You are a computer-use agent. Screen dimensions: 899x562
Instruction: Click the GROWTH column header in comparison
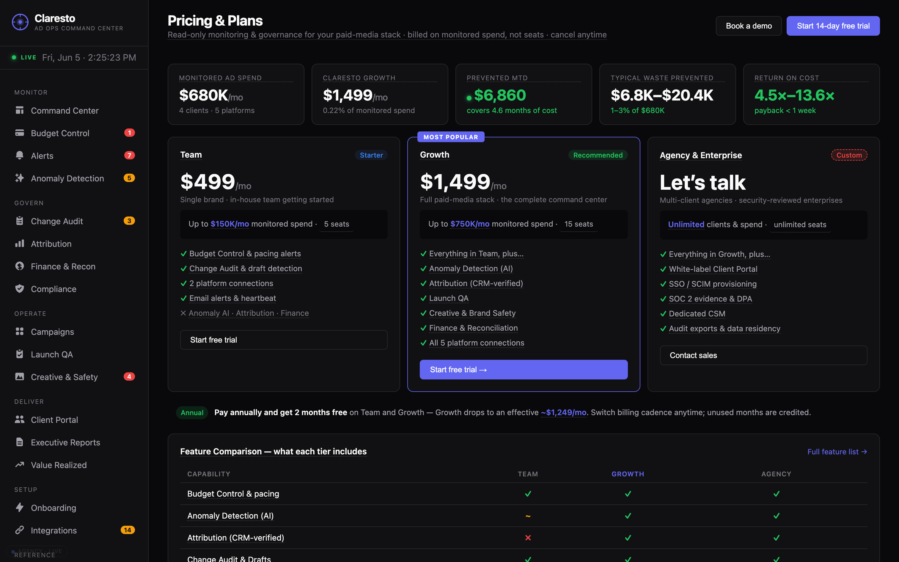628,474
